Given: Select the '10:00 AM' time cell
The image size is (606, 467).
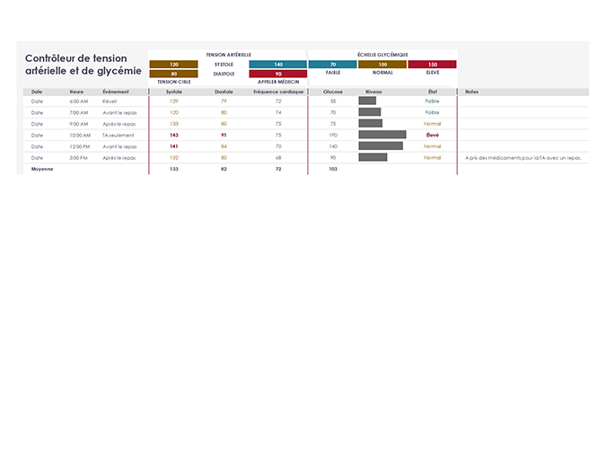Looking at the screenshot, I should coord(80,136).
